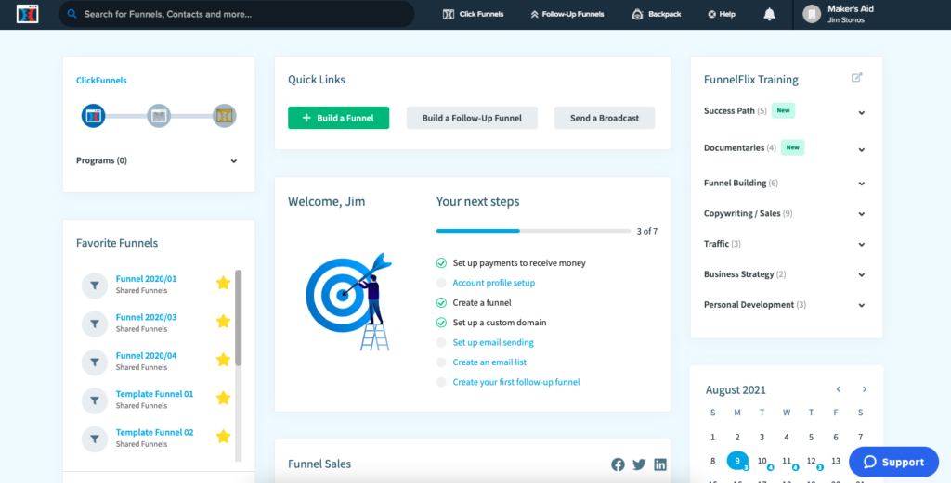The width and height of the screenshot is (951, 483).
Task: Open notifications bell icon
Action: coord(769,15)
